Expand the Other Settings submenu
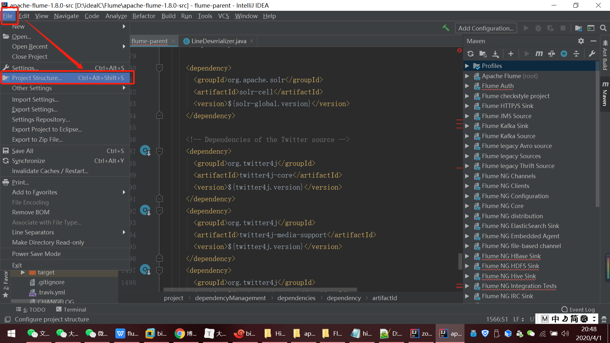The image size is (610, 343). click(x=65, y=88)
